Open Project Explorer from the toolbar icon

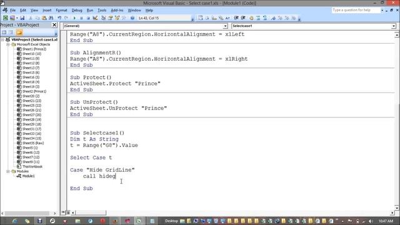click(103, 18)
